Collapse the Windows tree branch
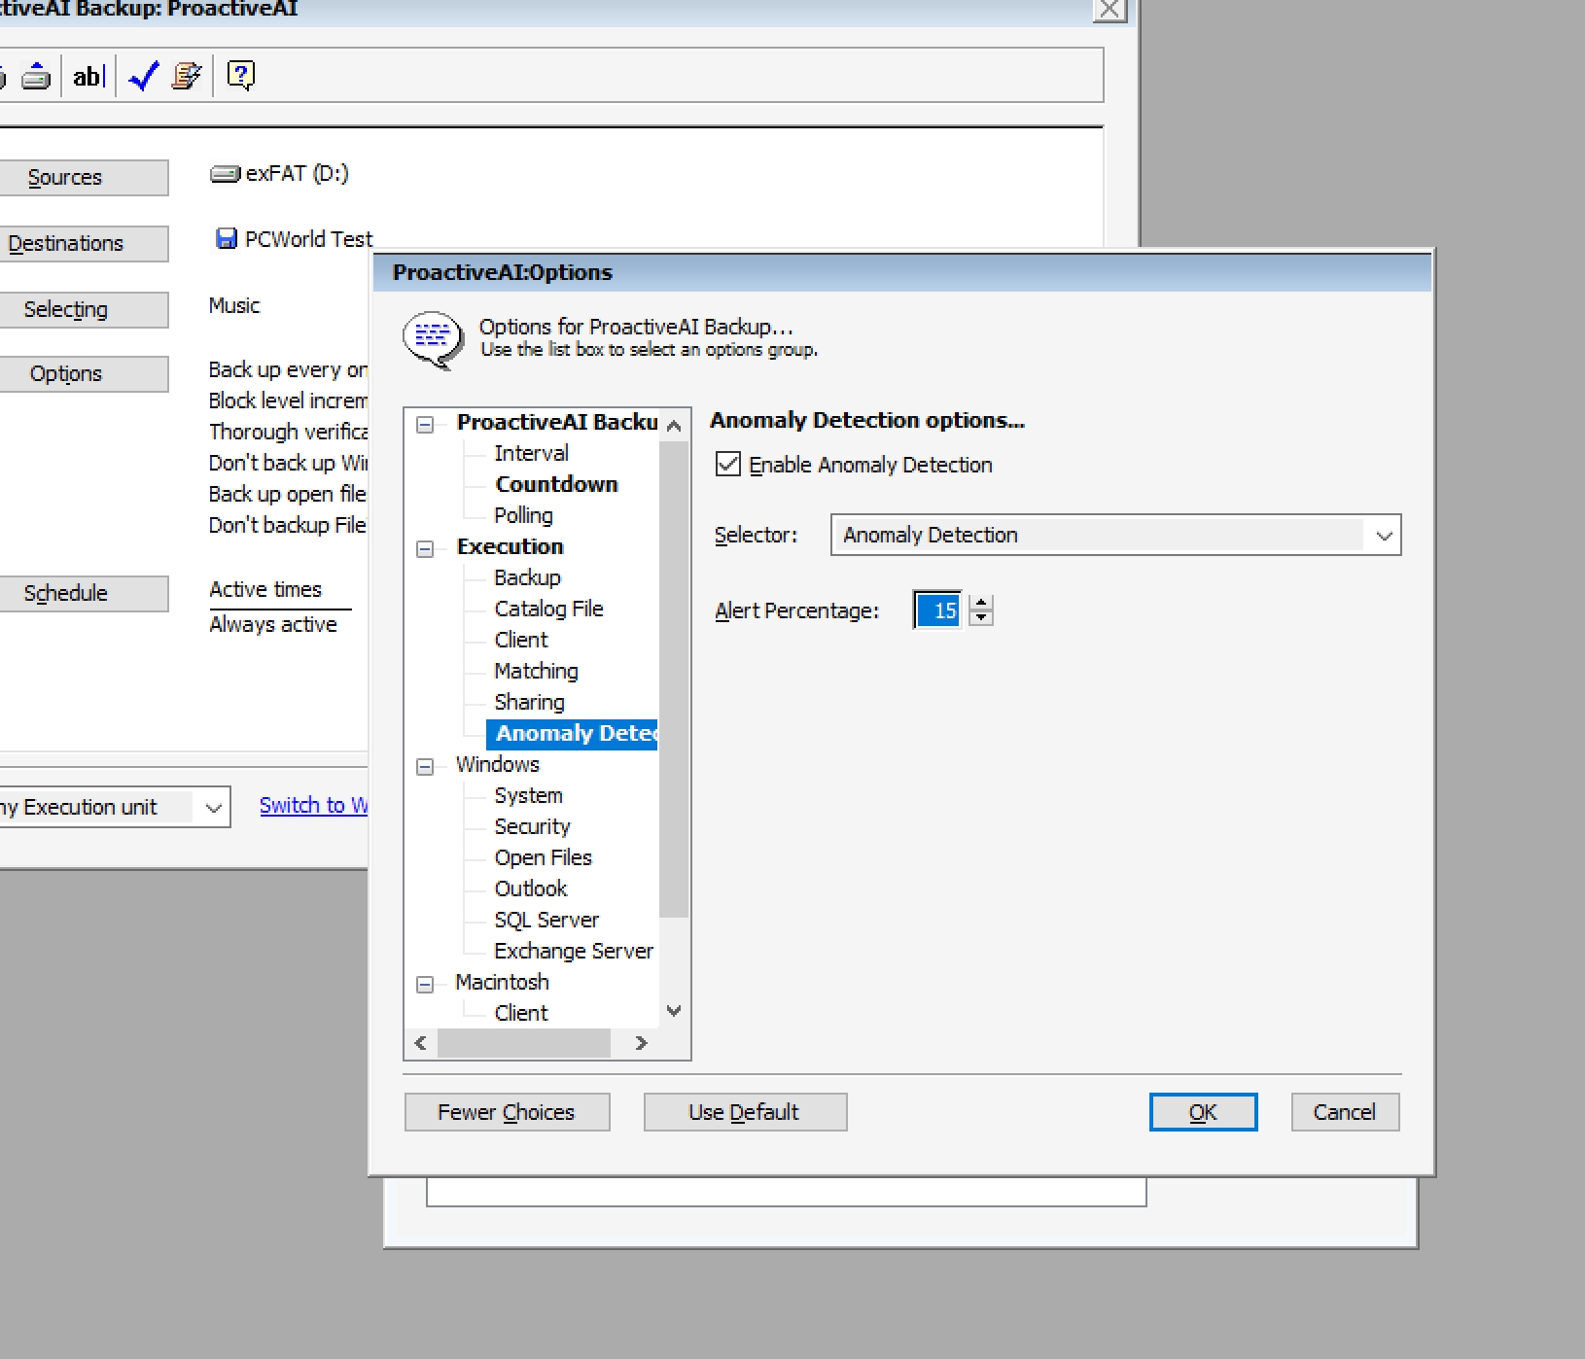1585x1359 pixels. [x=425, y=767]
